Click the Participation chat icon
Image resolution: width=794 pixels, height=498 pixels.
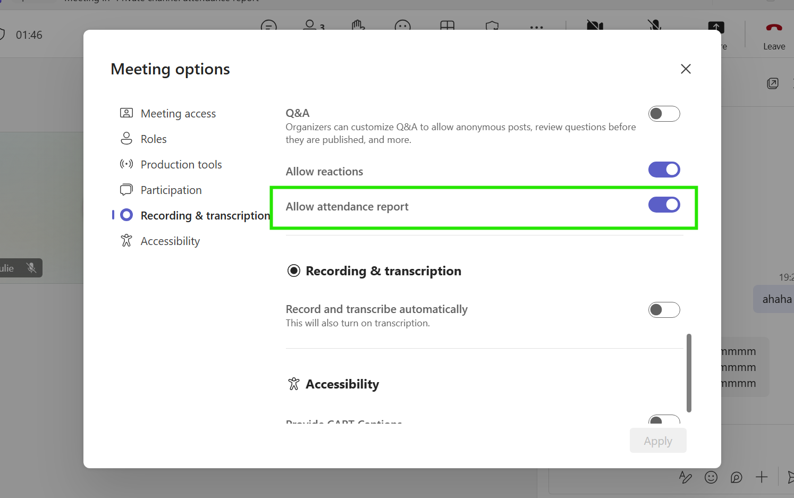pos(126,189)
